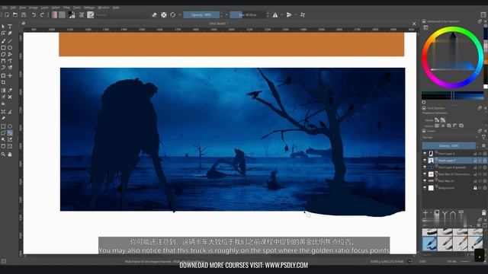
Task: Select the Zoom tool
Action: (x=3, y=154)
